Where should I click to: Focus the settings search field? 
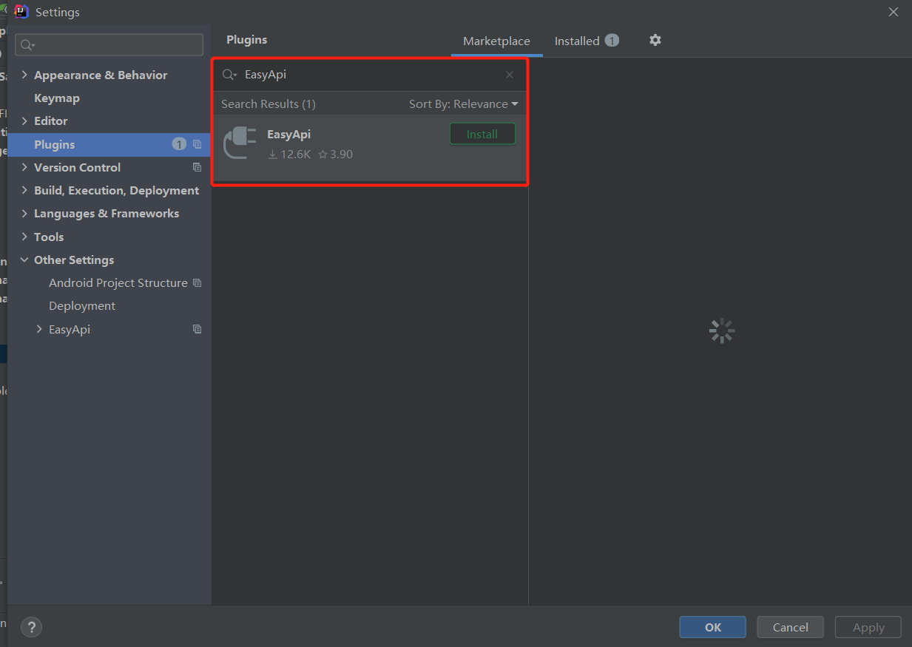tap(109, 44)
